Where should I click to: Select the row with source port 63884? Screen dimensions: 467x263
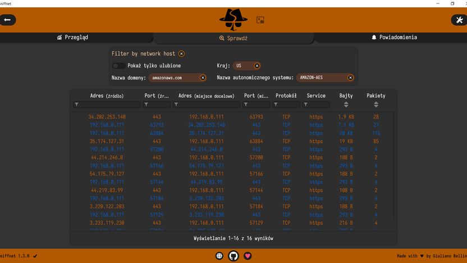233,133
